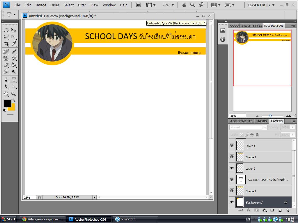Open the View Extras dropdown
Viewport: 298px width, 223px height.
(x=151, y=5)
